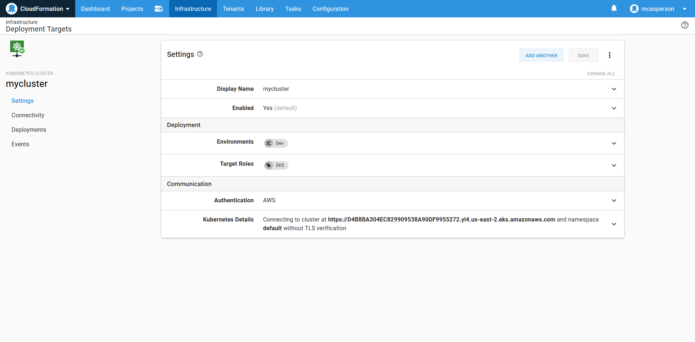
Task: Expand the Target Roles row
Action: pos(614,165)
